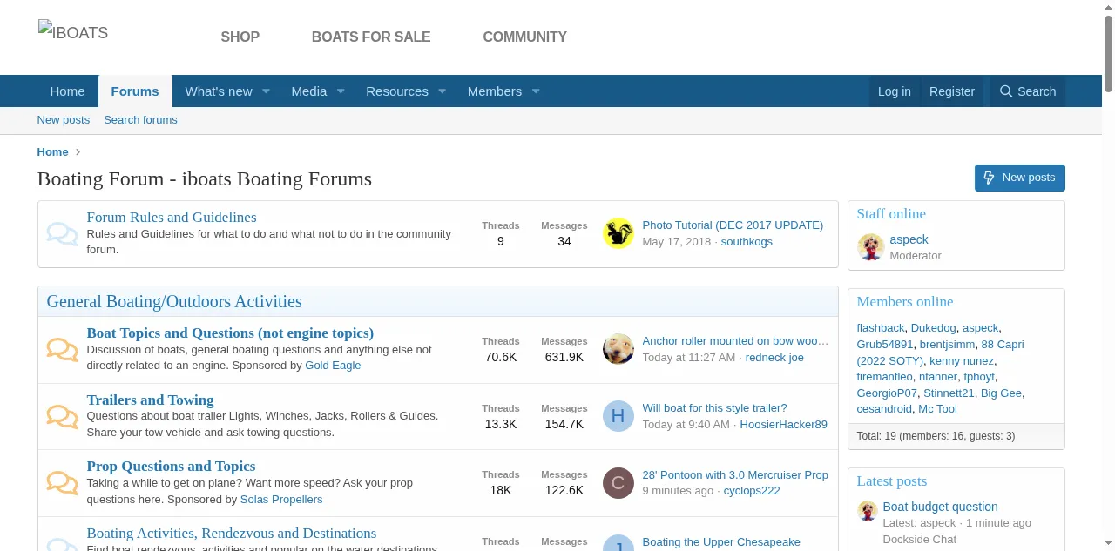Image resolution: width=1115 pixels, height=551 pixels.
Task: Expand the Resources dropdown arrow
Action: point(442,91)
